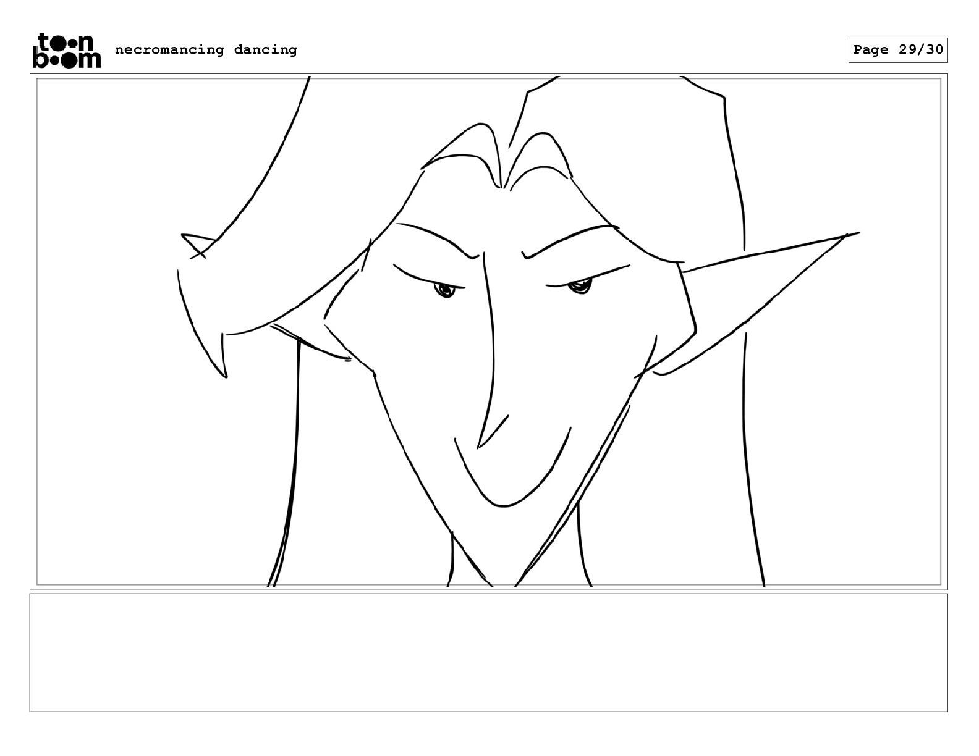Click the 'necromancing dancing' title text
Image resolution: width=979 pixels, height=756 pixels.
point(206,50)
